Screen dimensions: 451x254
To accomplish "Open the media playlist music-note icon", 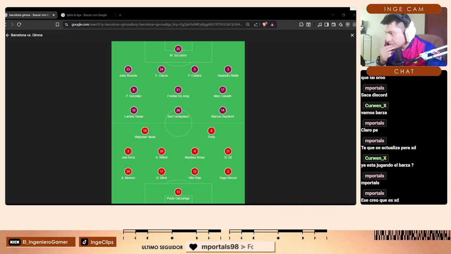I will 320,24.
